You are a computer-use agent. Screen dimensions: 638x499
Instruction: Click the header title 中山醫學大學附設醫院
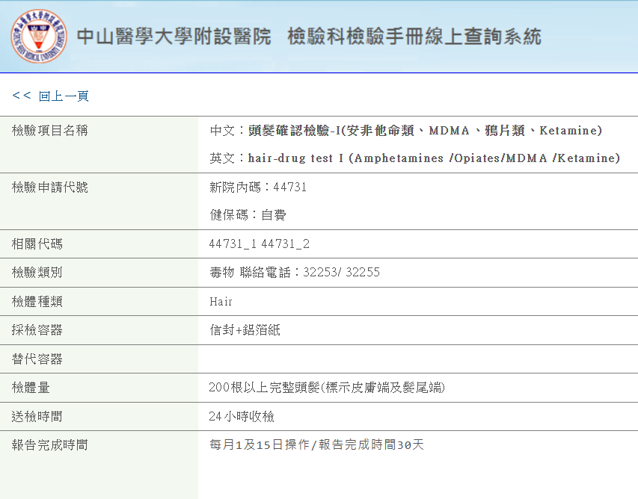point(174,37)
